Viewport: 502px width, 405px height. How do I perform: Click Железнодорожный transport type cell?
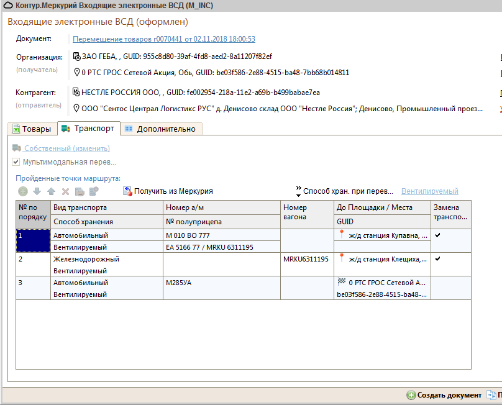(x=107, y=258)
